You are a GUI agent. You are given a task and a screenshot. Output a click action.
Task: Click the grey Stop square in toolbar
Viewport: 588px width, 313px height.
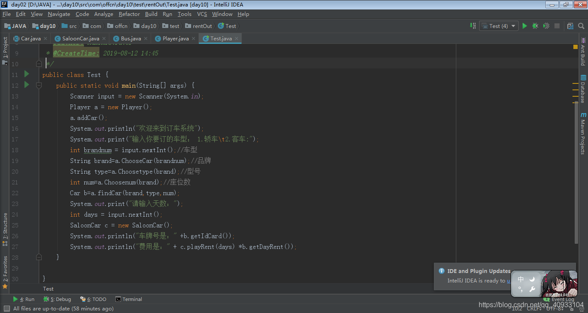point(557,26)
